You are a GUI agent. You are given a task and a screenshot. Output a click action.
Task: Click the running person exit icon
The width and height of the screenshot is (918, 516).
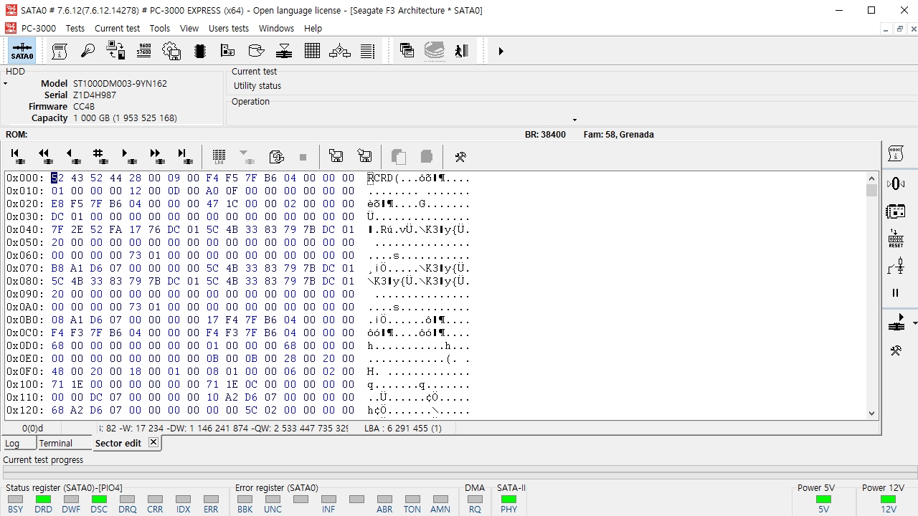click(462, 51)
